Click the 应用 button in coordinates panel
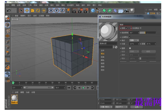The image size is (167, 111). (137, 107)
